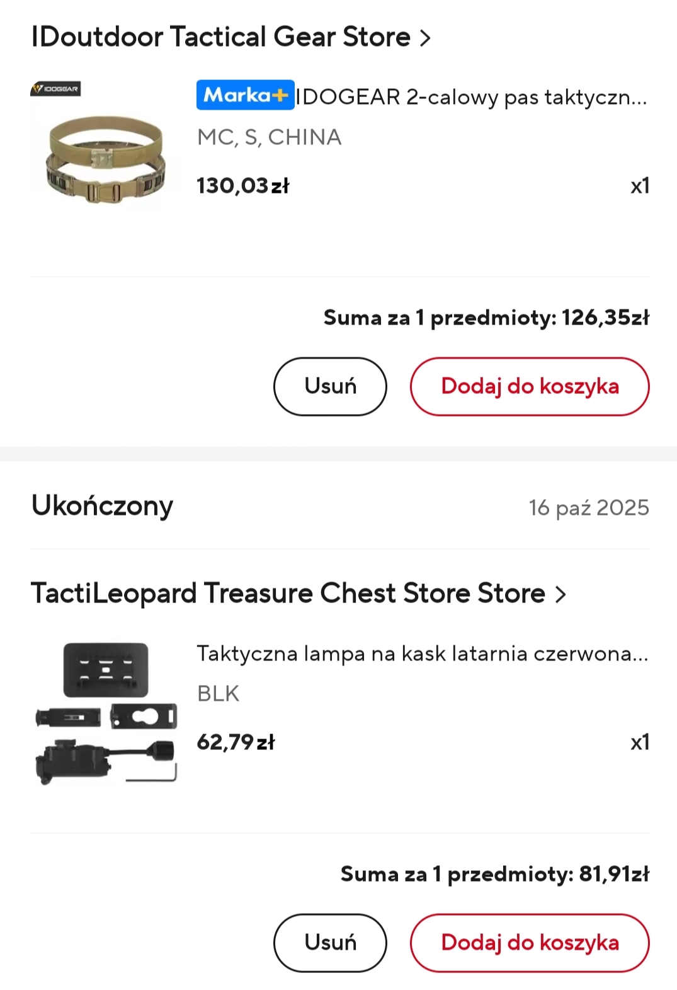This screenshot has height=990, width=677.
Task: Tap the chevron beside the TactiLeopard store name
Action: pyautogui.click(x=560, y=594)
